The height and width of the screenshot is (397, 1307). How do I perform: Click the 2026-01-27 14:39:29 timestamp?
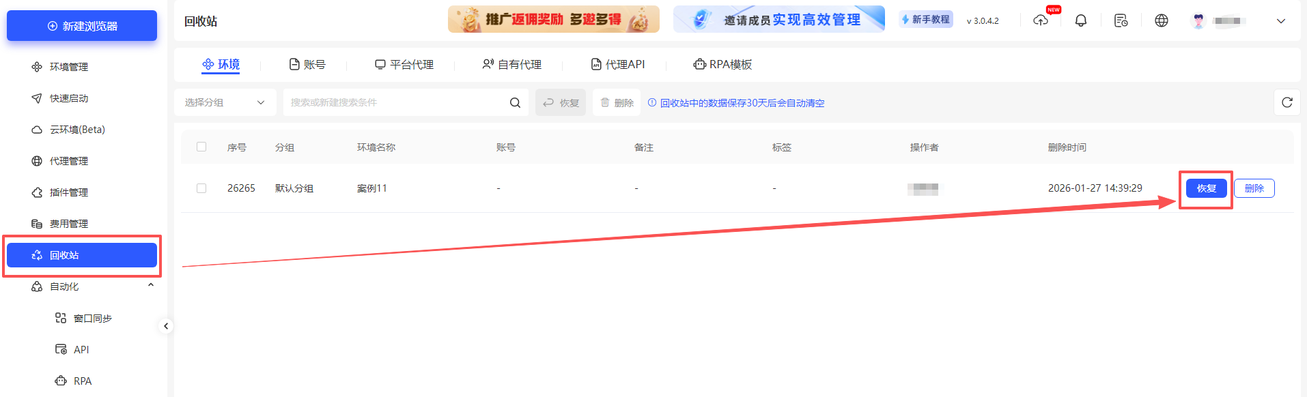[1095, 188]
